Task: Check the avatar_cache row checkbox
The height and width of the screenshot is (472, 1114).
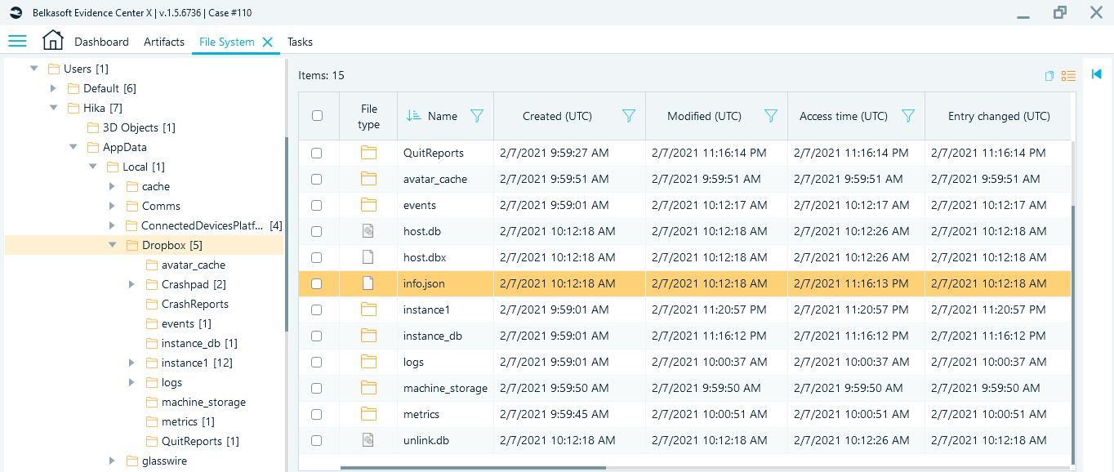Action: click(317, 179)
